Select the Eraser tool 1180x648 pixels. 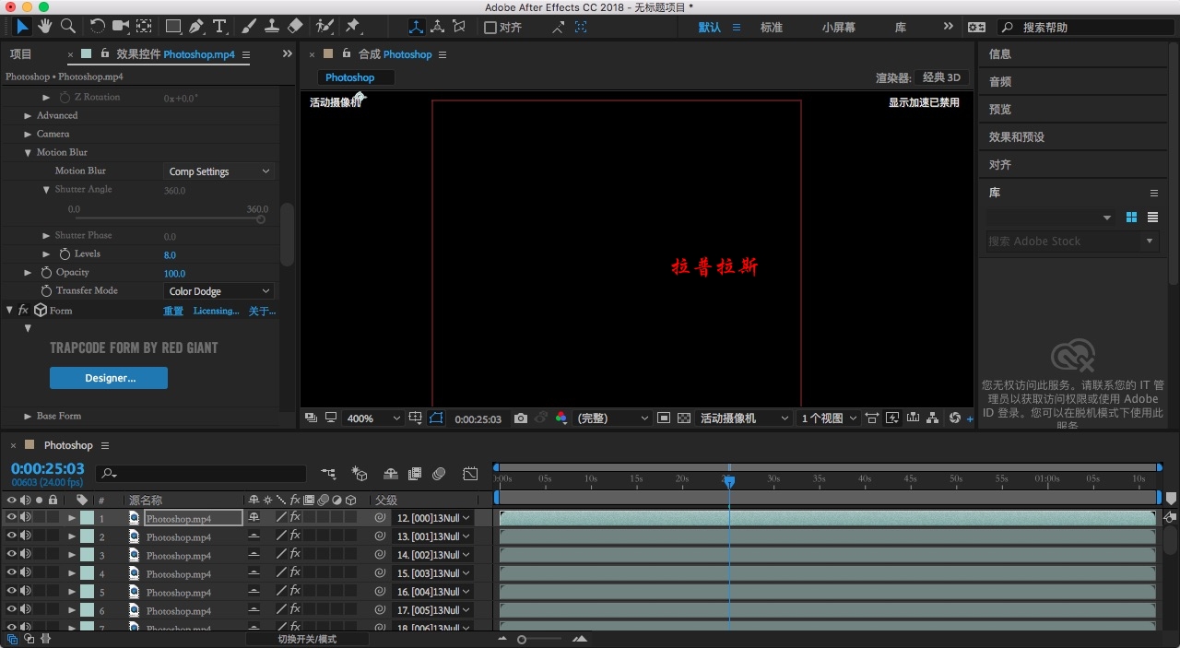pos(295,27)
